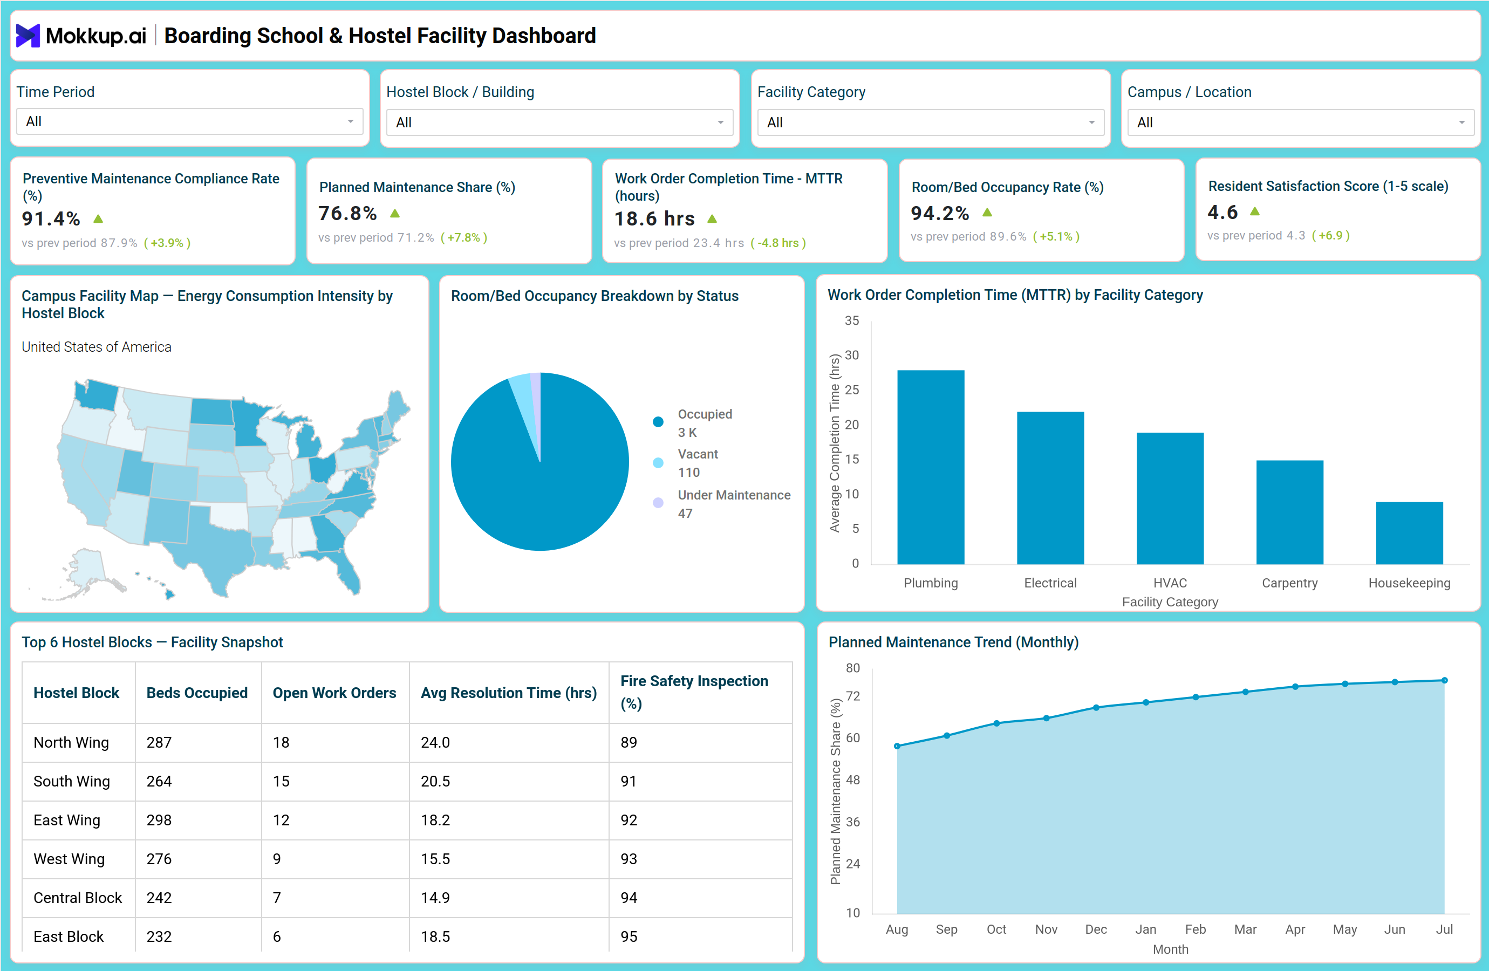1489x971 pixels.
Task: Expand the Facility Category dropdown
Action: pos(930,122)
